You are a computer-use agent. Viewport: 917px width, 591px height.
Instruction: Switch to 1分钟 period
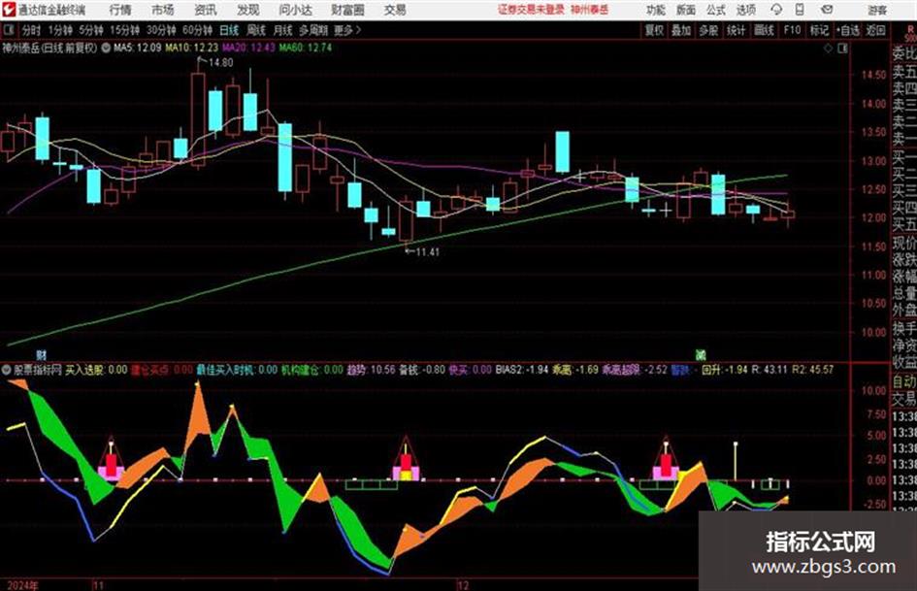point(60,30)
